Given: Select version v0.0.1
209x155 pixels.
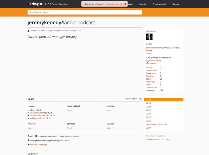Looking at the screenshot, I should (149, 128).
